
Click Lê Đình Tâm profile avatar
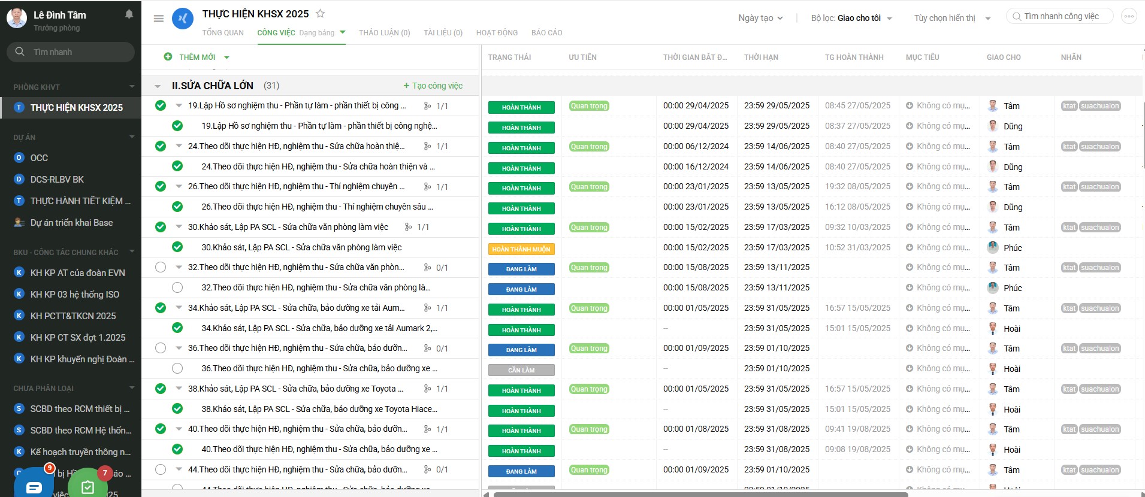17,19
